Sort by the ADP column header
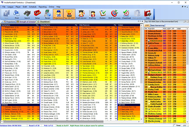The width and height of the screenshot is (189, 127). (169, 29)
